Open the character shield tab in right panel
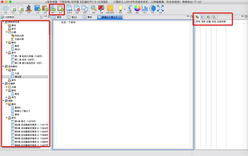This screenshot has height=156, width=248. [197, 17]
